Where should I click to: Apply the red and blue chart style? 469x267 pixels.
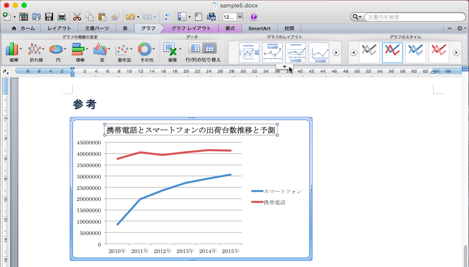coord(392,53)
